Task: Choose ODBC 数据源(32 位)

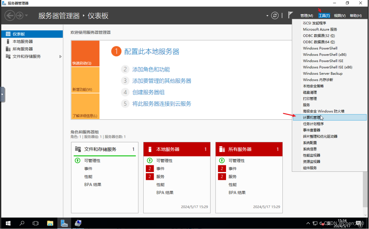Action: [x=329, y=36]
